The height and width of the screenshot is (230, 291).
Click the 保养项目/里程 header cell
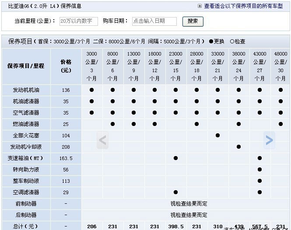(26, 66)
